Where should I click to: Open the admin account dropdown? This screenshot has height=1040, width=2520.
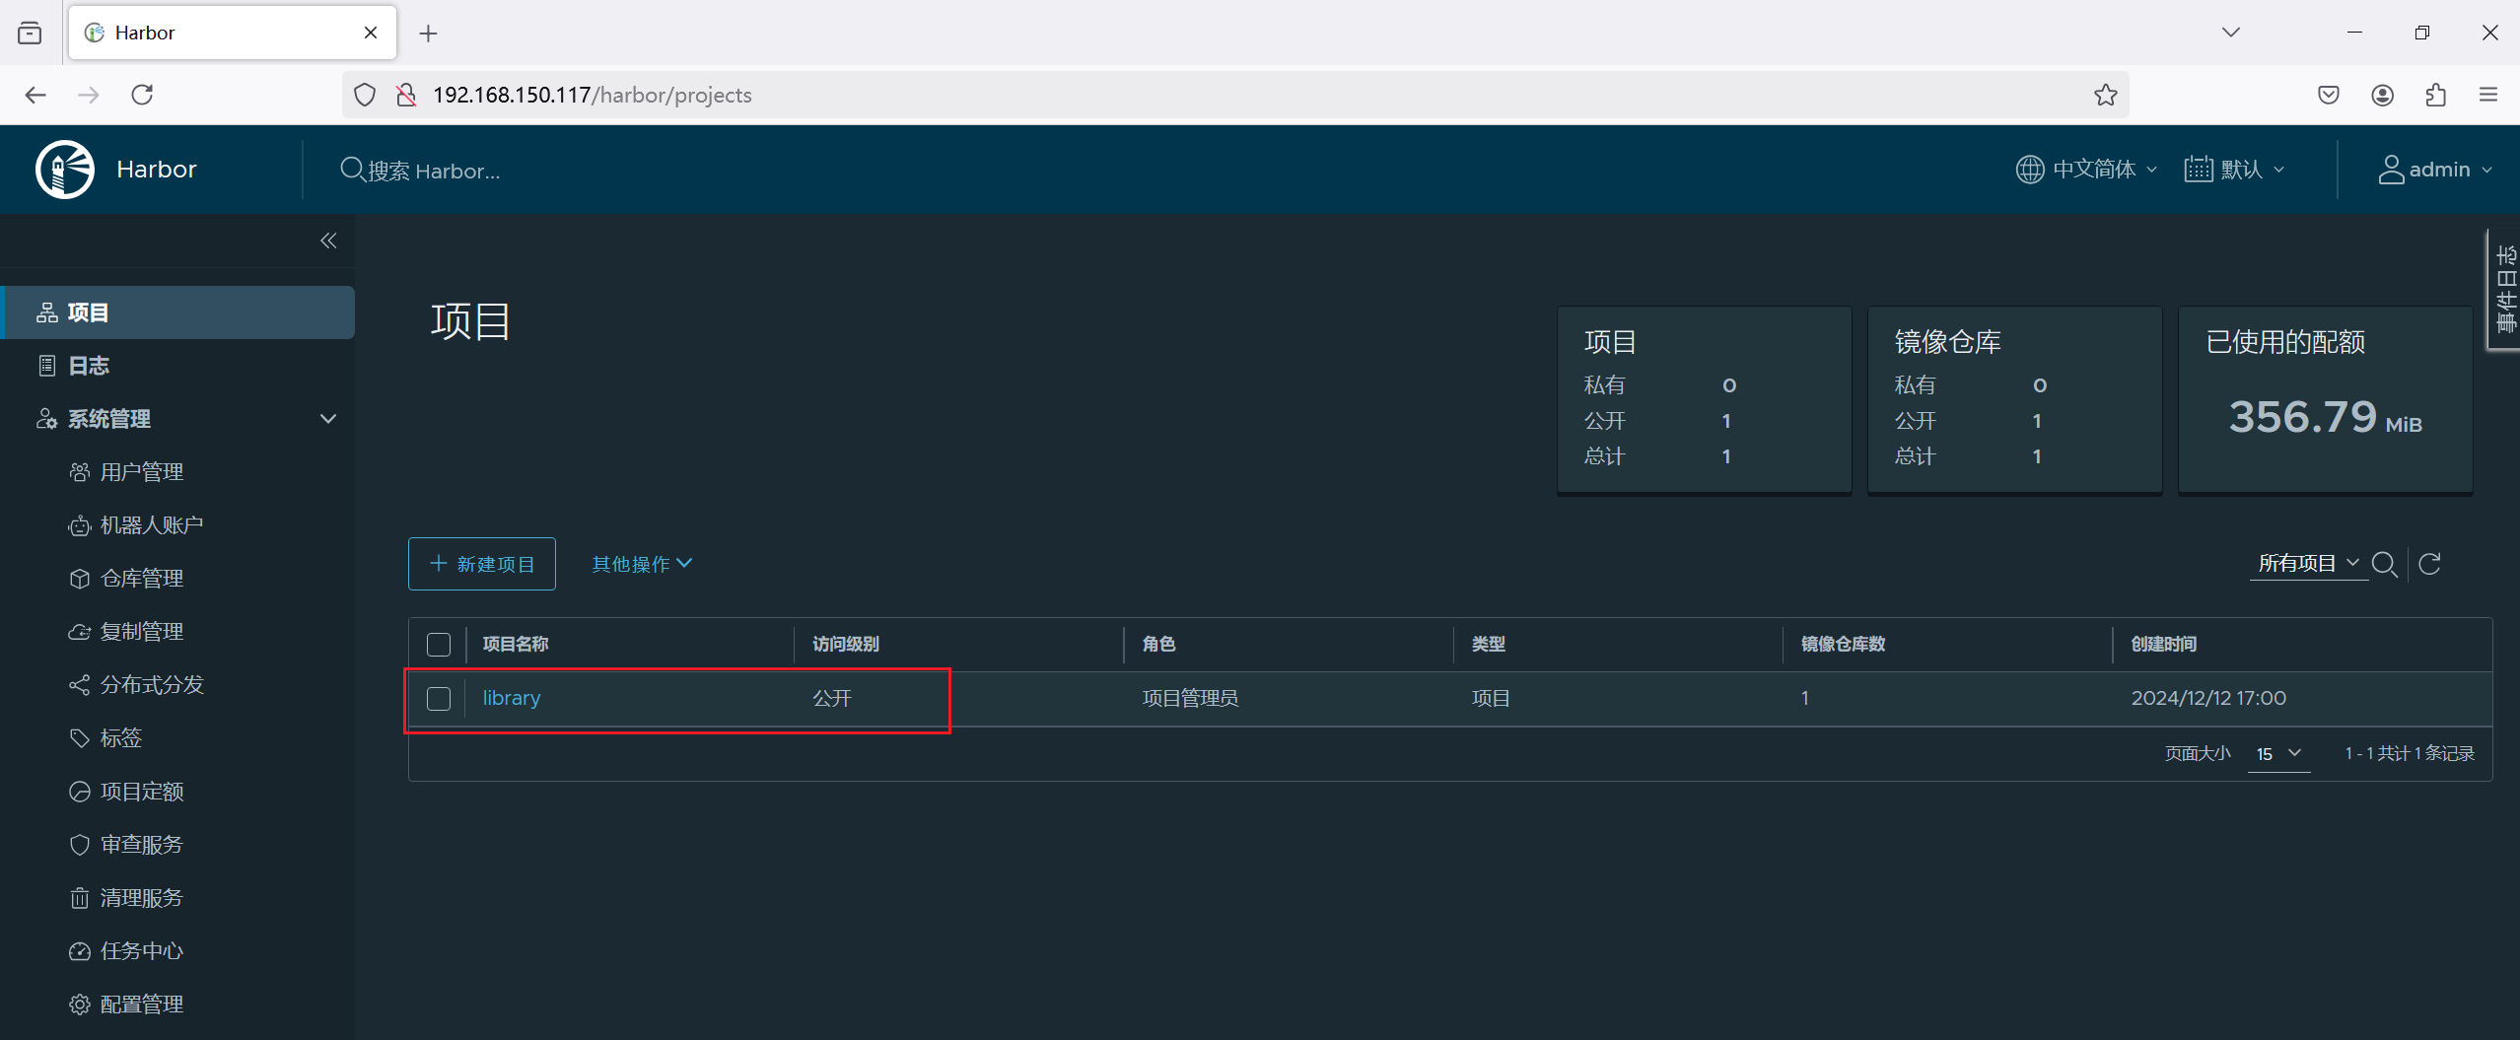(x=2435, y=170)
